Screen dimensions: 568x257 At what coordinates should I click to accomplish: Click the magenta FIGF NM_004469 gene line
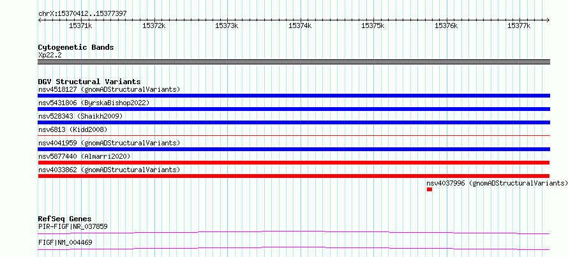tap(294, 248)
